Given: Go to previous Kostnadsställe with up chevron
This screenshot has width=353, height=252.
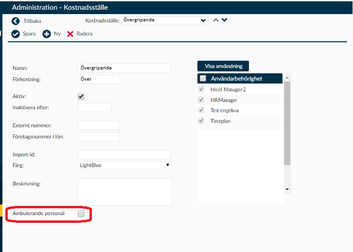Looking at the screenshot, I should point(216,20).
